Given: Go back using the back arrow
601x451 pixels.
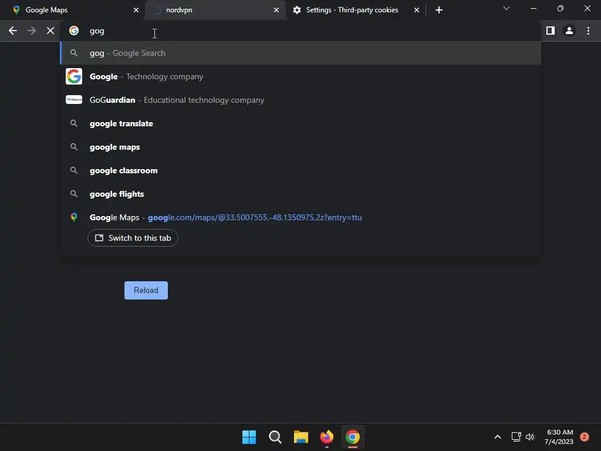Looking at the screenshot, I should [13, 31].
